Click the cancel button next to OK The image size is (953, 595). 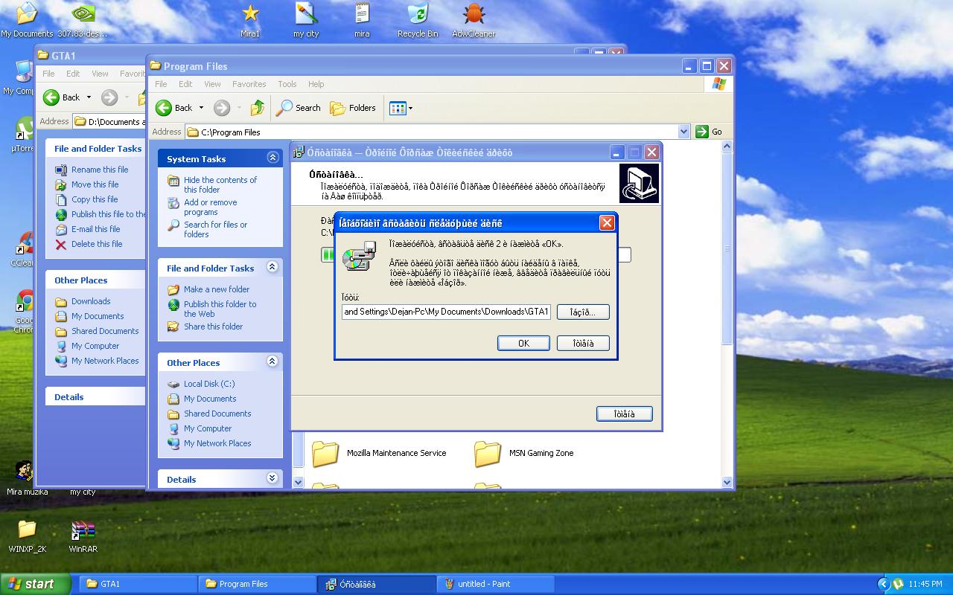(583, 343)
